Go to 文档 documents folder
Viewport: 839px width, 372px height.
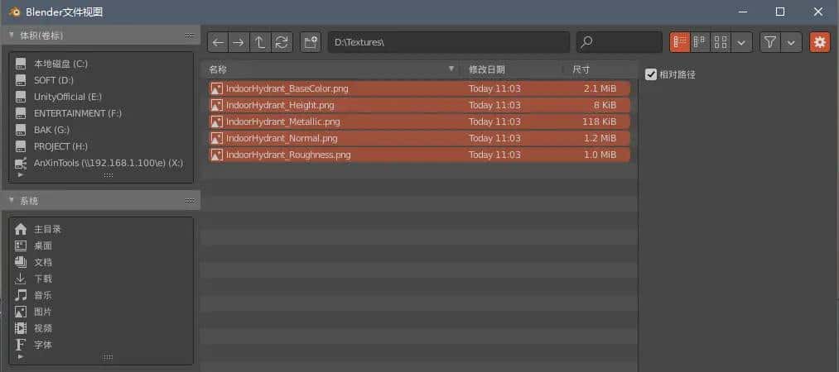click(x=100, y=262)
